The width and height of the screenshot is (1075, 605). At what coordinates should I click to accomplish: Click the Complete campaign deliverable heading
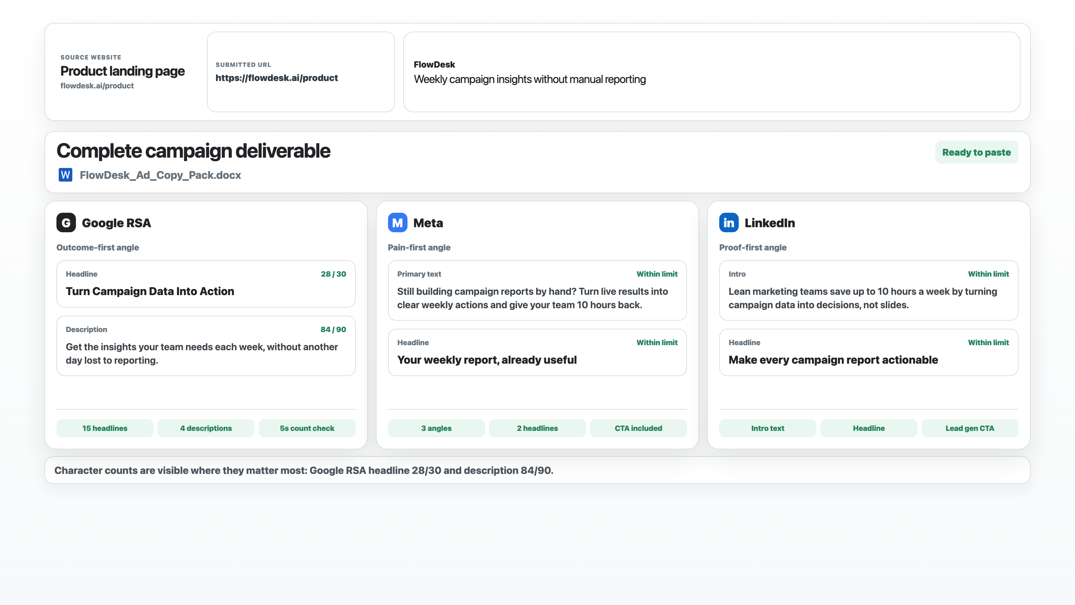click(193, 151)
